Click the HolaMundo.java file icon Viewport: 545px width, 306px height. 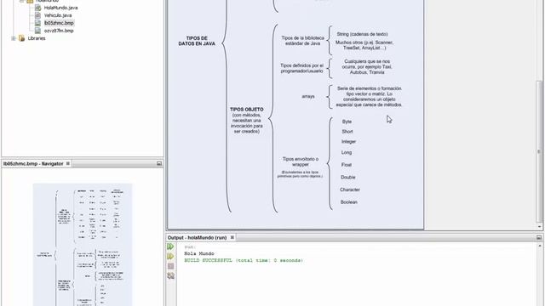(x=37, y=8)
